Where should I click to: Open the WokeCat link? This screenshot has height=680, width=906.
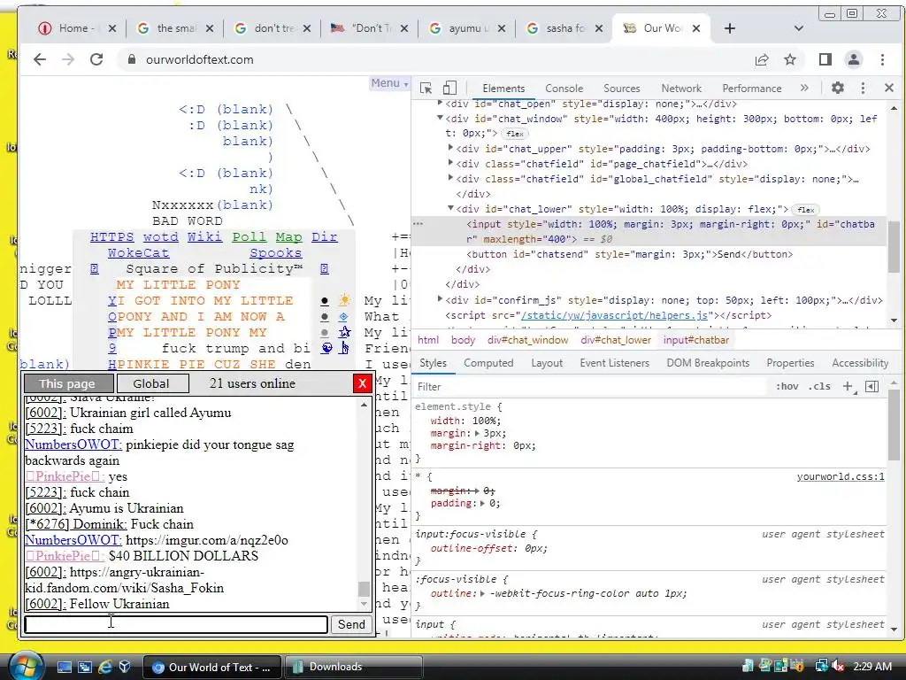[x=139, y=253]
